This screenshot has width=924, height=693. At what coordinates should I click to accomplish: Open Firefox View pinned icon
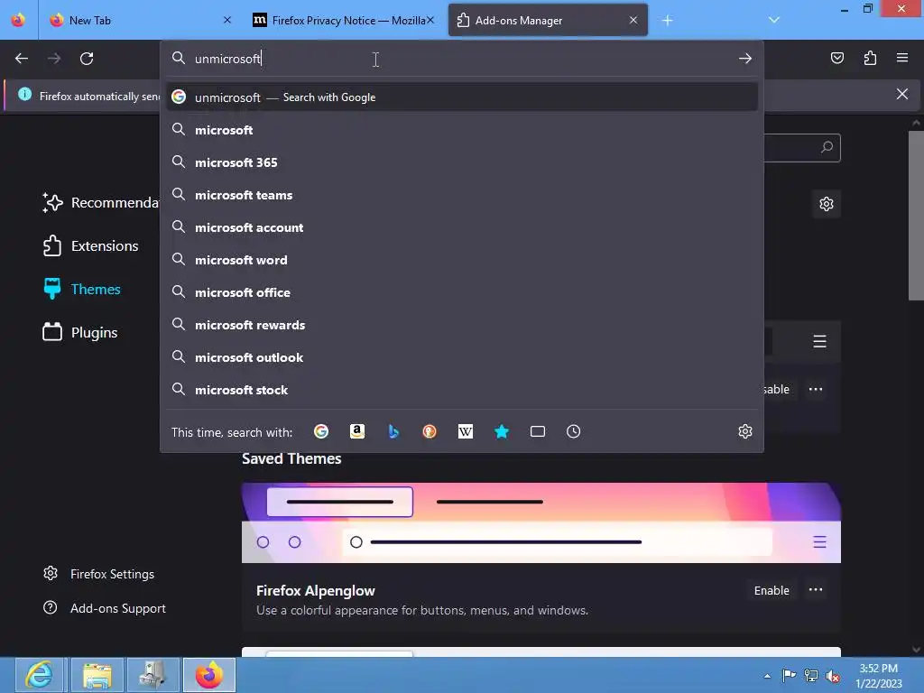[18, 20]
